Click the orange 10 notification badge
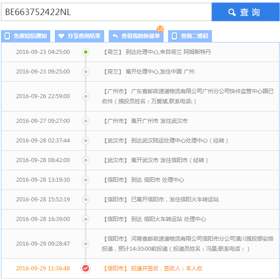Screen dimensions: 280x279 [160, 29]
